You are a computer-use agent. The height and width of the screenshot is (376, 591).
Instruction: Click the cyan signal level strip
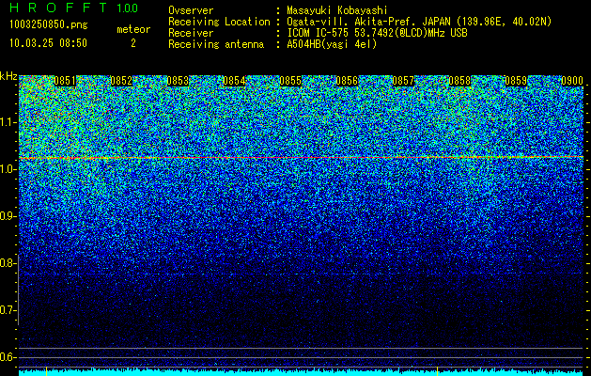pos(302,373)
